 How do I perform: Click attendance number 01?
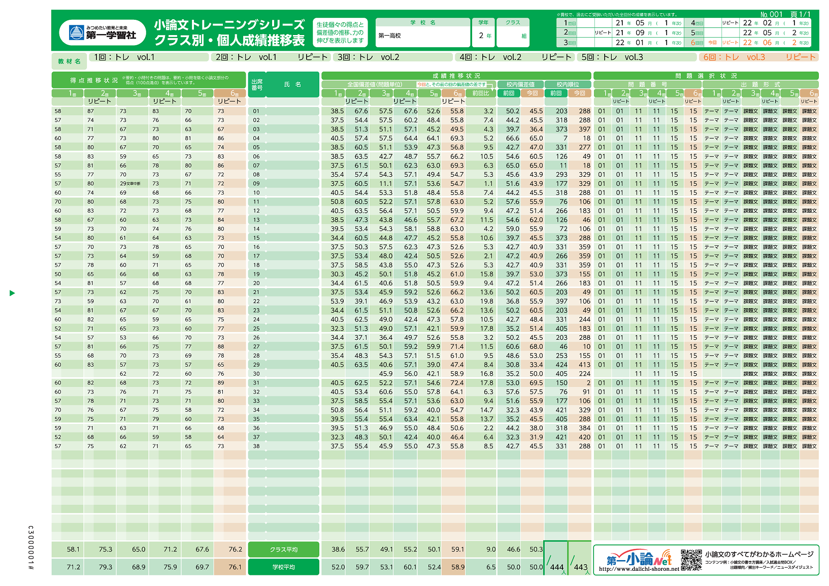(x=256, y=111)
